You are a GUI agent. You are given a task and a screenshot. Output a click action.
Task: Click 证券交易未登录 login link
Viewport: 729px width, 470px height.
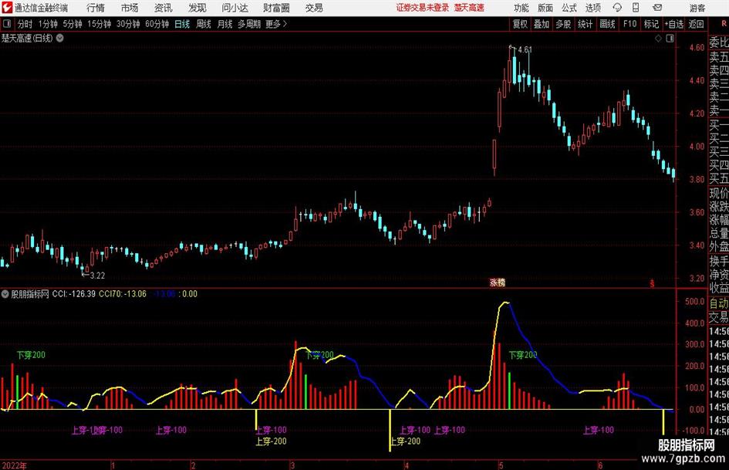pyautogui.click(x=423, y=8)
